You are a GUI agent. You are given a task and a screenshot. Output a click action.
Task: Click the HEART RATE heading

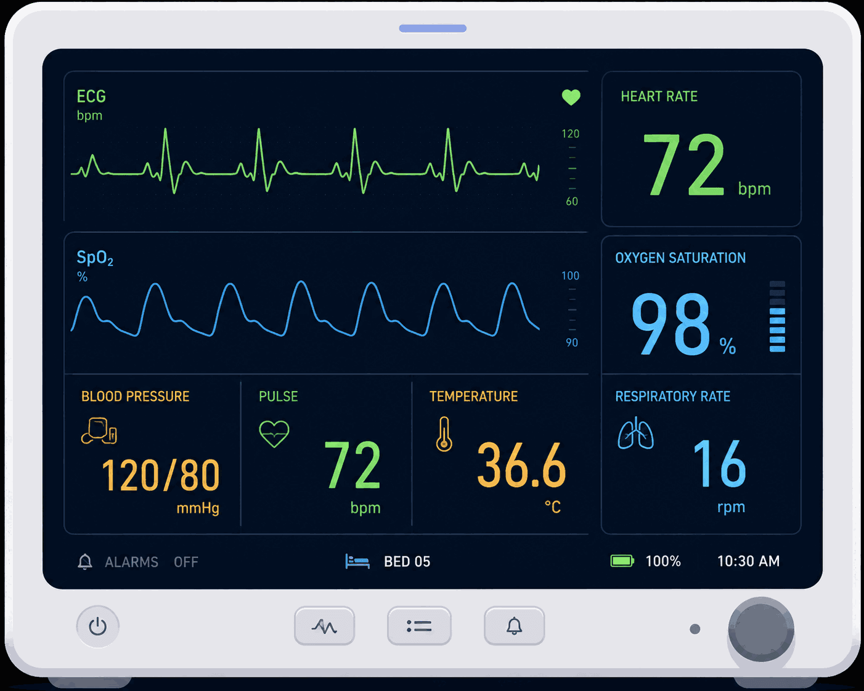pos(659,97)
